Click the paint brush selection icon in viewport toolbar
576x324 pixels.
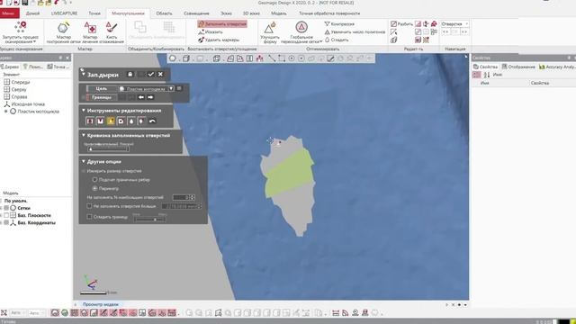[x=330, y=58]
